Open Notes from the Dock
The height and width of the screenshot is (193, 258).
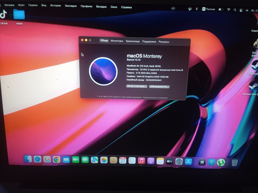click(x=160, y=161)
